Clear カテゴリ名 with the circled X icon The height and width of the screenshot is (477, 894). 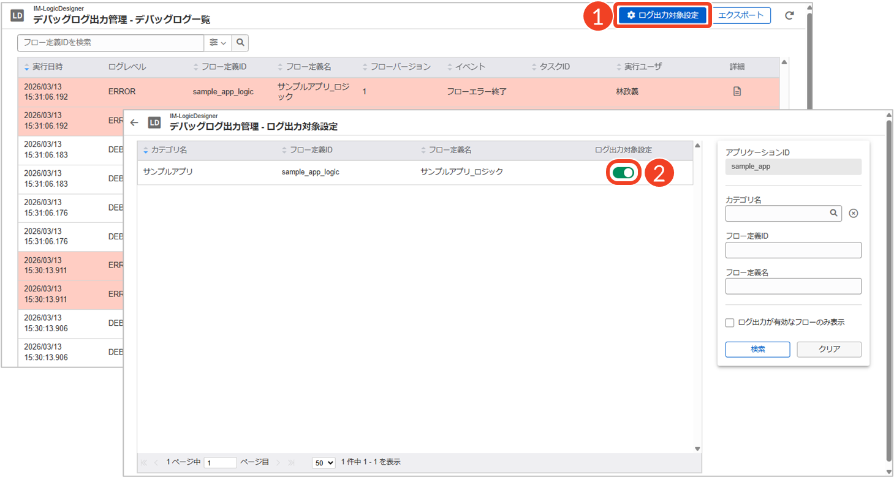(854, 214)
